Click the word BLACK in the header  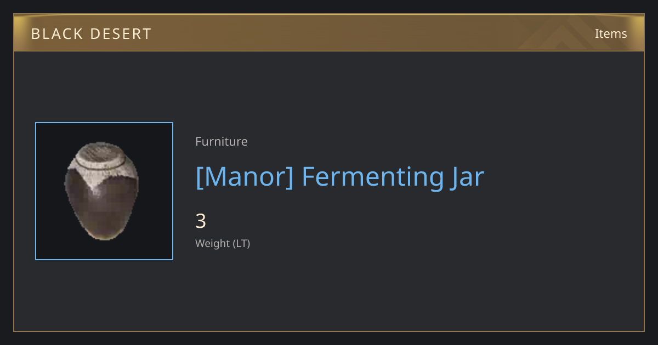tap(55, 34)
